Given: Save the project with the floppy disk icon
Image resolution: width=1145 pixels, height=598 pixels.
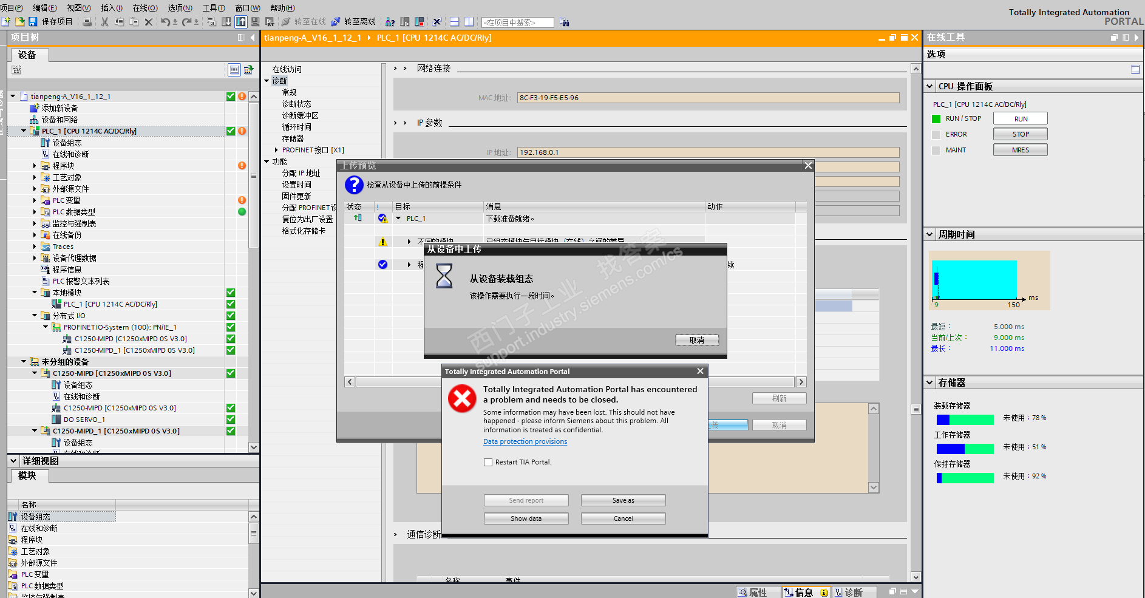Looking at the screenshot, I should (33, 22).
